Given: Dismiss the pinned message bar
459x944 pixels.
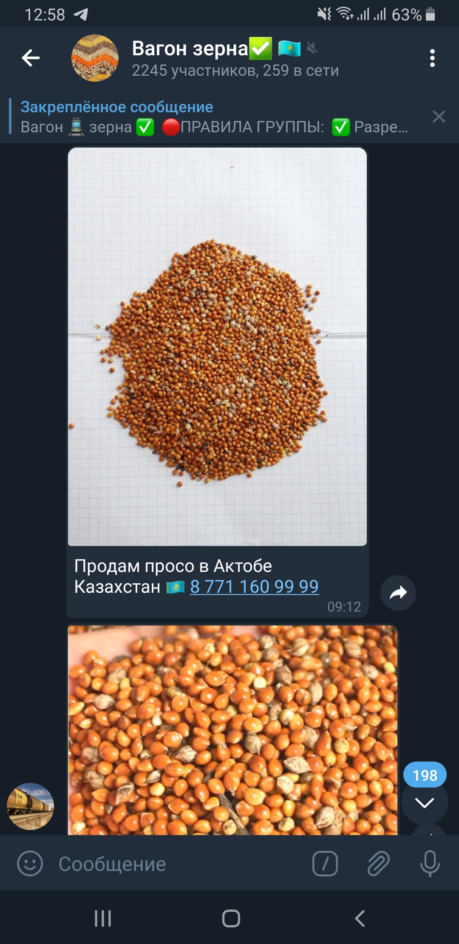Looking at the screenshot, I should (439, 117).
